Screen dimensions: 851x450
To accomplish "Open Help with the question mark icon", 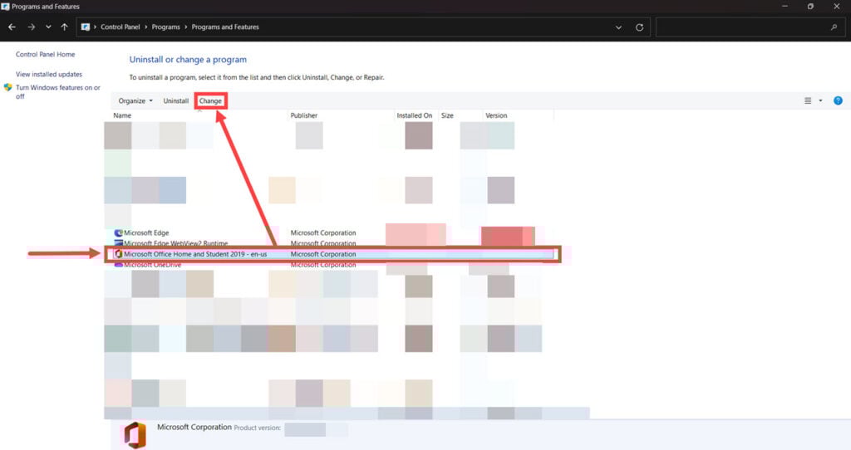I will point(838,100).
